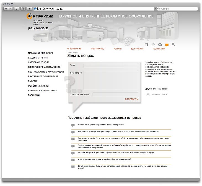
Task: Go back with the browser back arrow
Action: (x=6, y=9)
